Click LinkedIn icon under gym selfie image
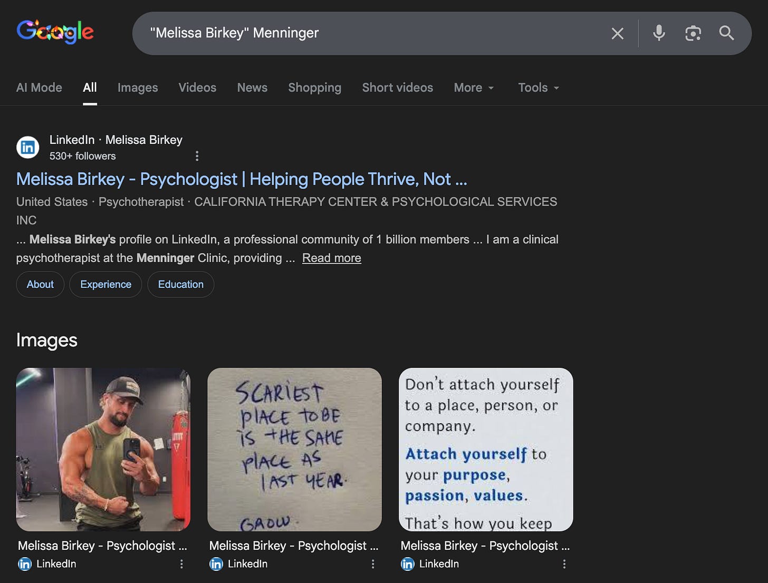This screenshot has width=768, height=583. 25,564
